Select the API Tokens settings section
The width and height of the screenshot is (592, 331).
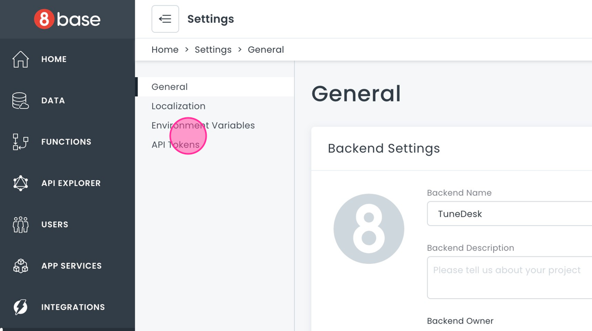[x=175, y=144]
